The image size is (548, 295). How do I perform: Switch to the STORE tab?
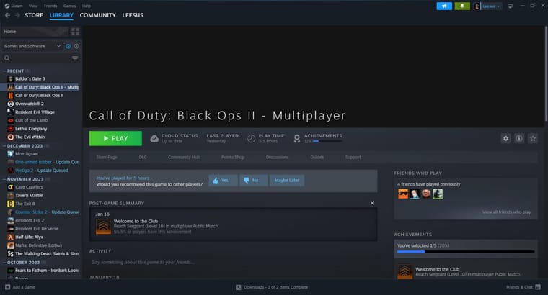coord(34,15)
